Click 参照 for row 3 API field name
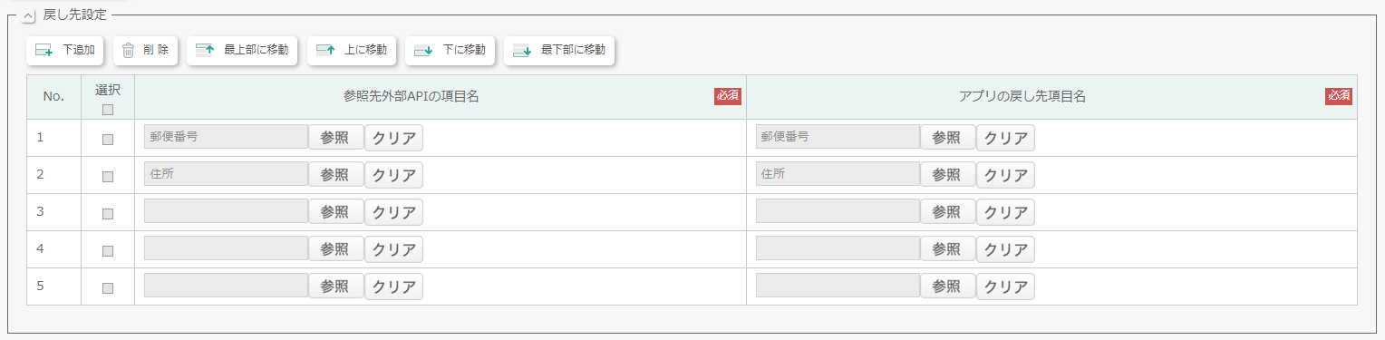Viewport: 1385px width, 340px height. click(x=335, y=212)
